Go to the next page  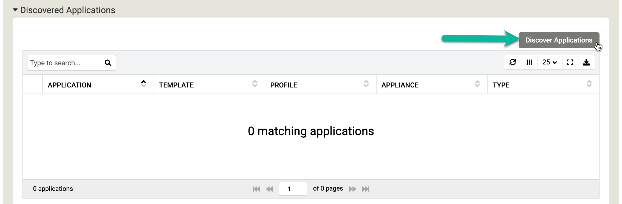[352, 189]
